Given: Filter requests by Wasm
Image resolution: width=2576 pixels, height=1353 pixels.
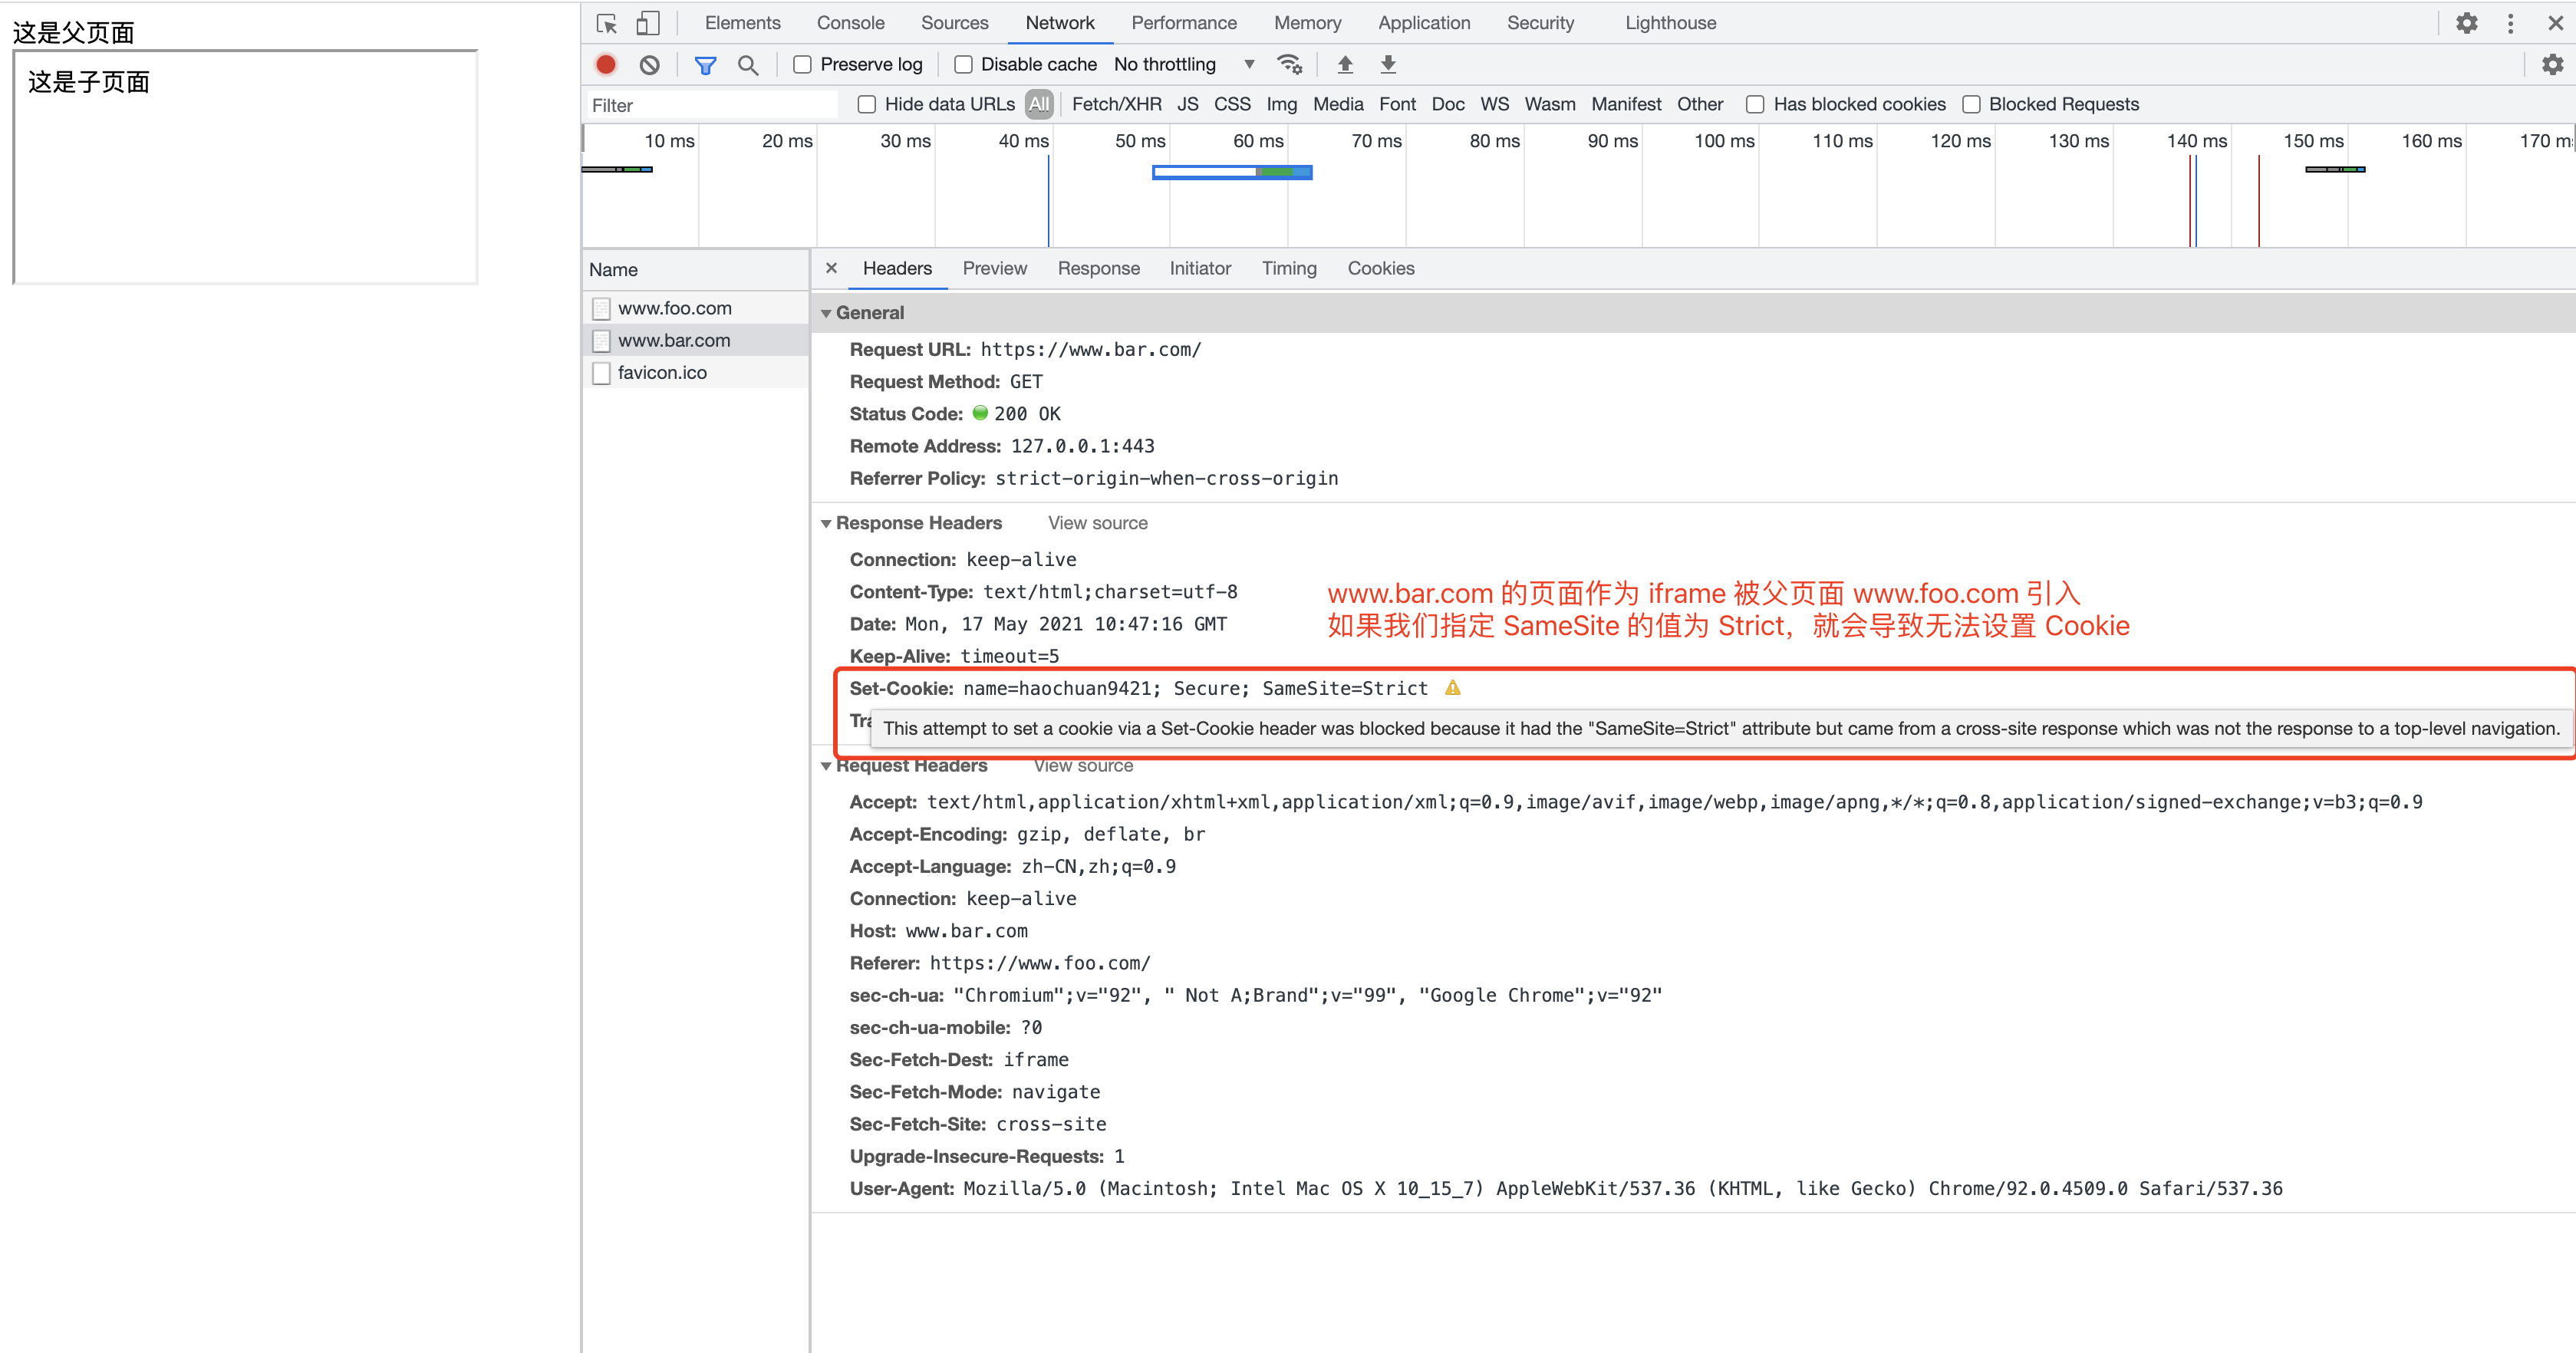Looking at the screenshot, I should pos(1549,104).
